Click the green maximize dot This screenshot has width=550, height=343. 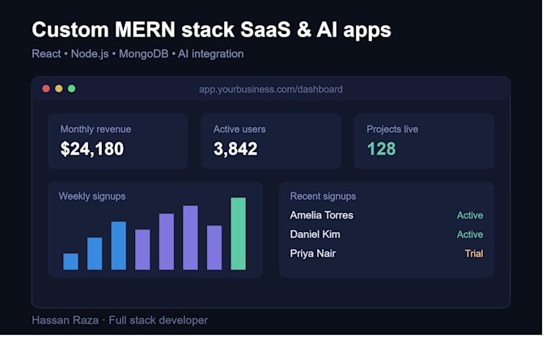[73, 90]
